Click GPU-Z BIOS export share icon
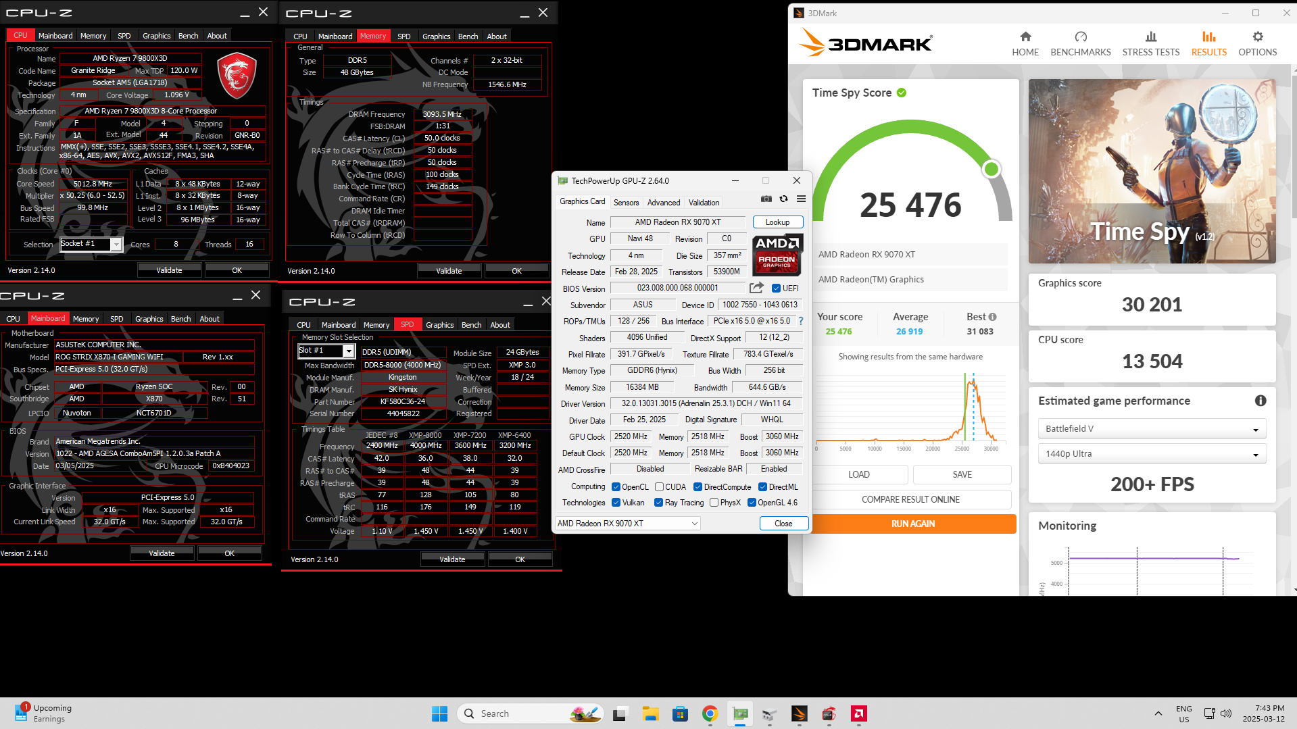Image resolution: width=1297 pixels, height=729 pixels. click(x=756, y=288)
